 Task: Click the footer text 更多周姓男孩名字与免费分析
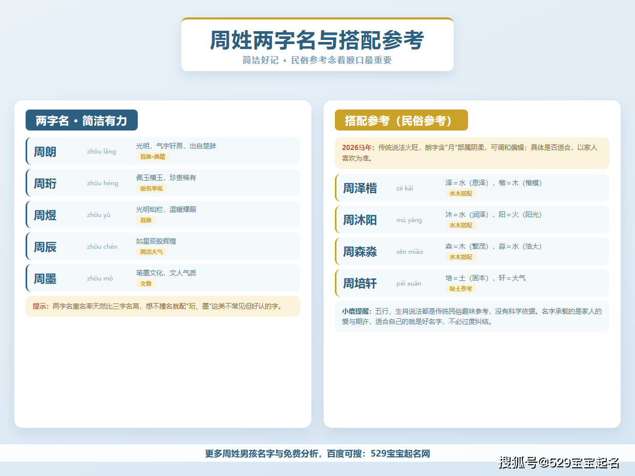tap(263, 453)
